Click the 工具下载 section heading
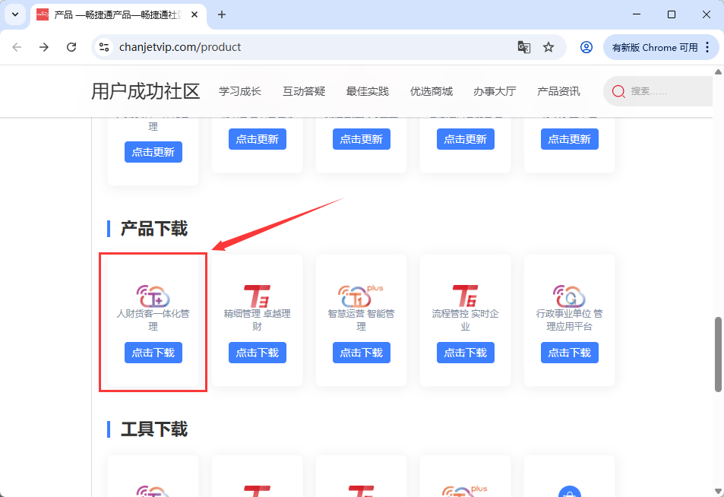The image size is (724, 497). click(154, 429)
